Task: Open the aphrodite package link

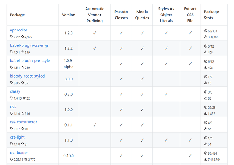Action: click(19, 30)
